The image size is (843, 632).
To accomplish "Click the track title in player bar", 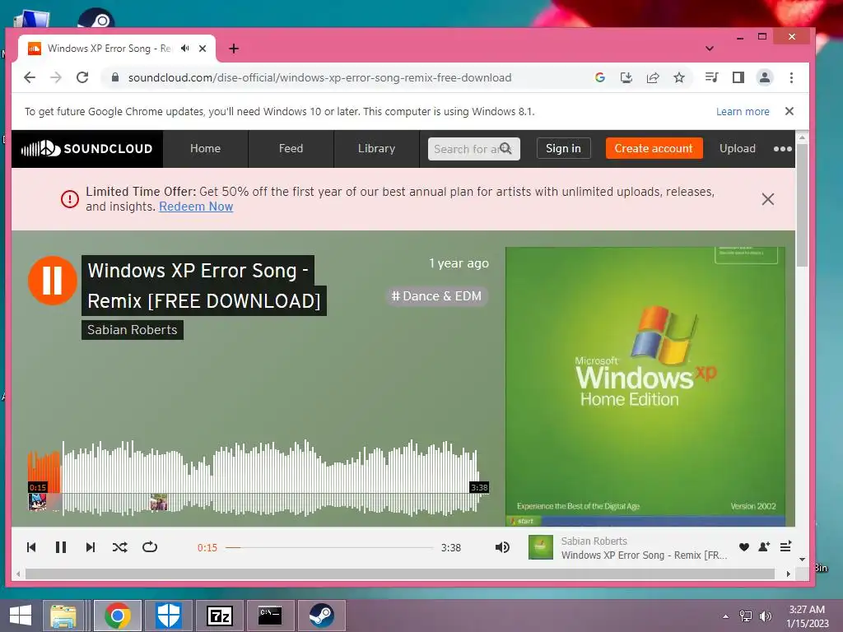I will click(x=644, y=555).
